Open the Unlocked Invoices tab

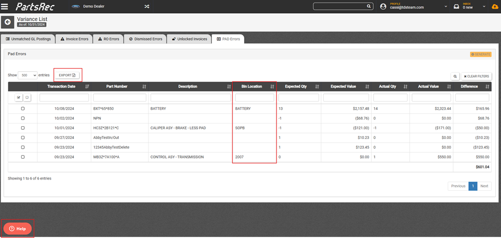189,39
